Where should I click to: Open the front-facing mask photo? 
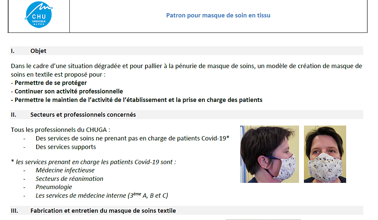pyautogui.click(x=325, y=154)
